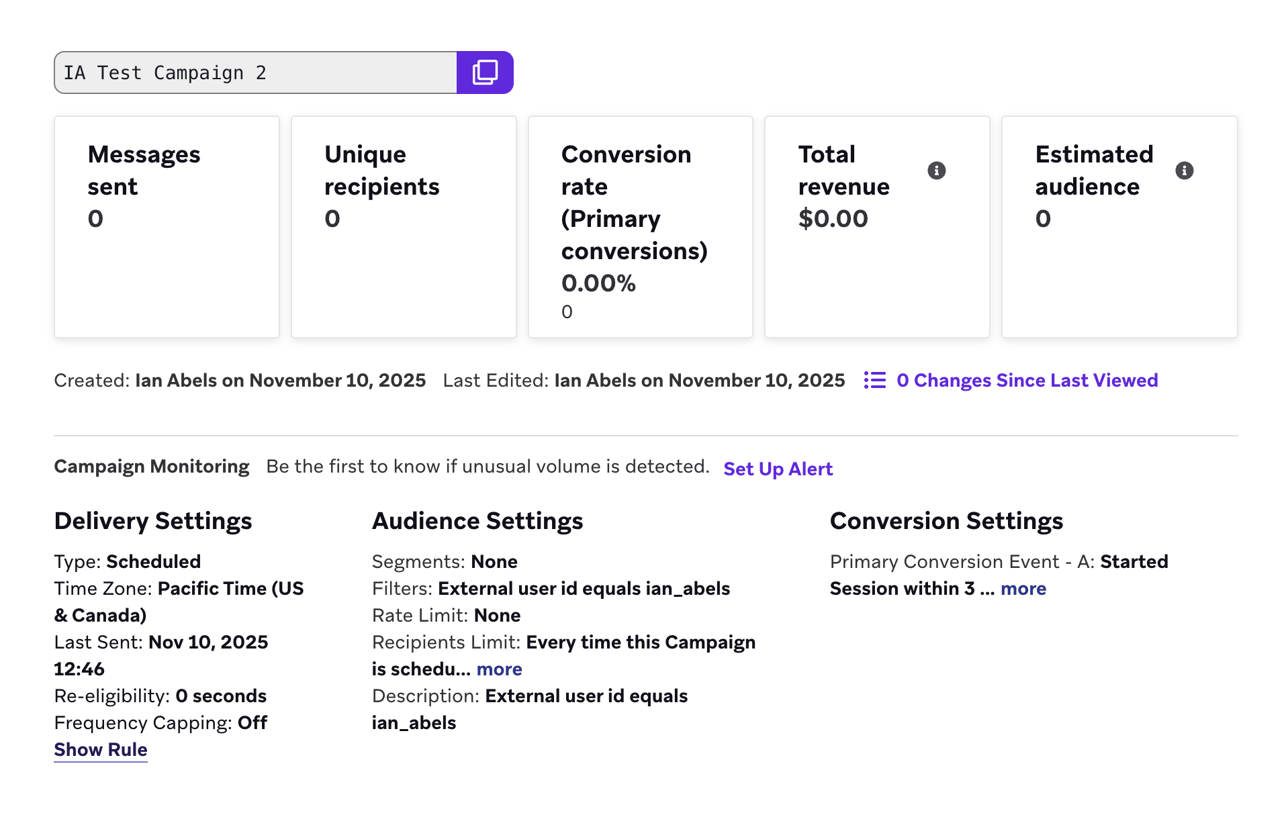The image size is (1288, 815).
Task: Click the copy button beside campaign name field
Action: [485, 72]
